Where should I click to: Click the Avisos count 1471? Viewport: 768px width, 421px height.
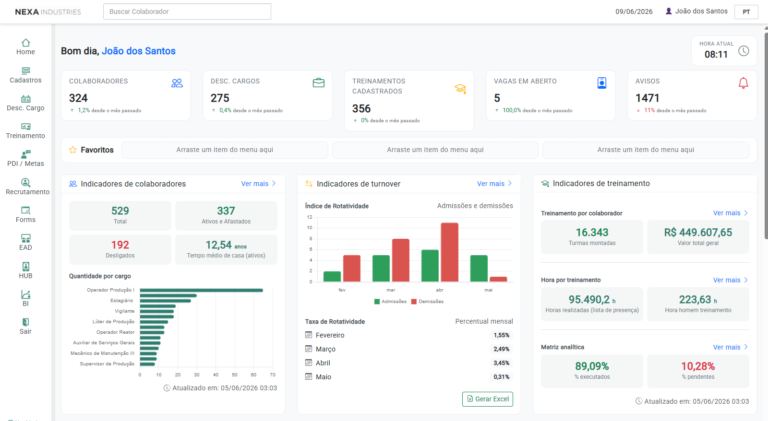tap(648, 98)
